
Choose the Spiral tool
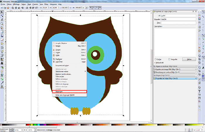point(2,47)
